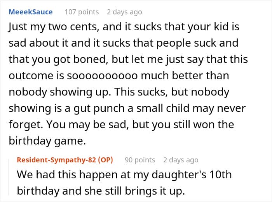272x202 pixels.
Task: Click the 90 points score
Action: coord(140,160)
